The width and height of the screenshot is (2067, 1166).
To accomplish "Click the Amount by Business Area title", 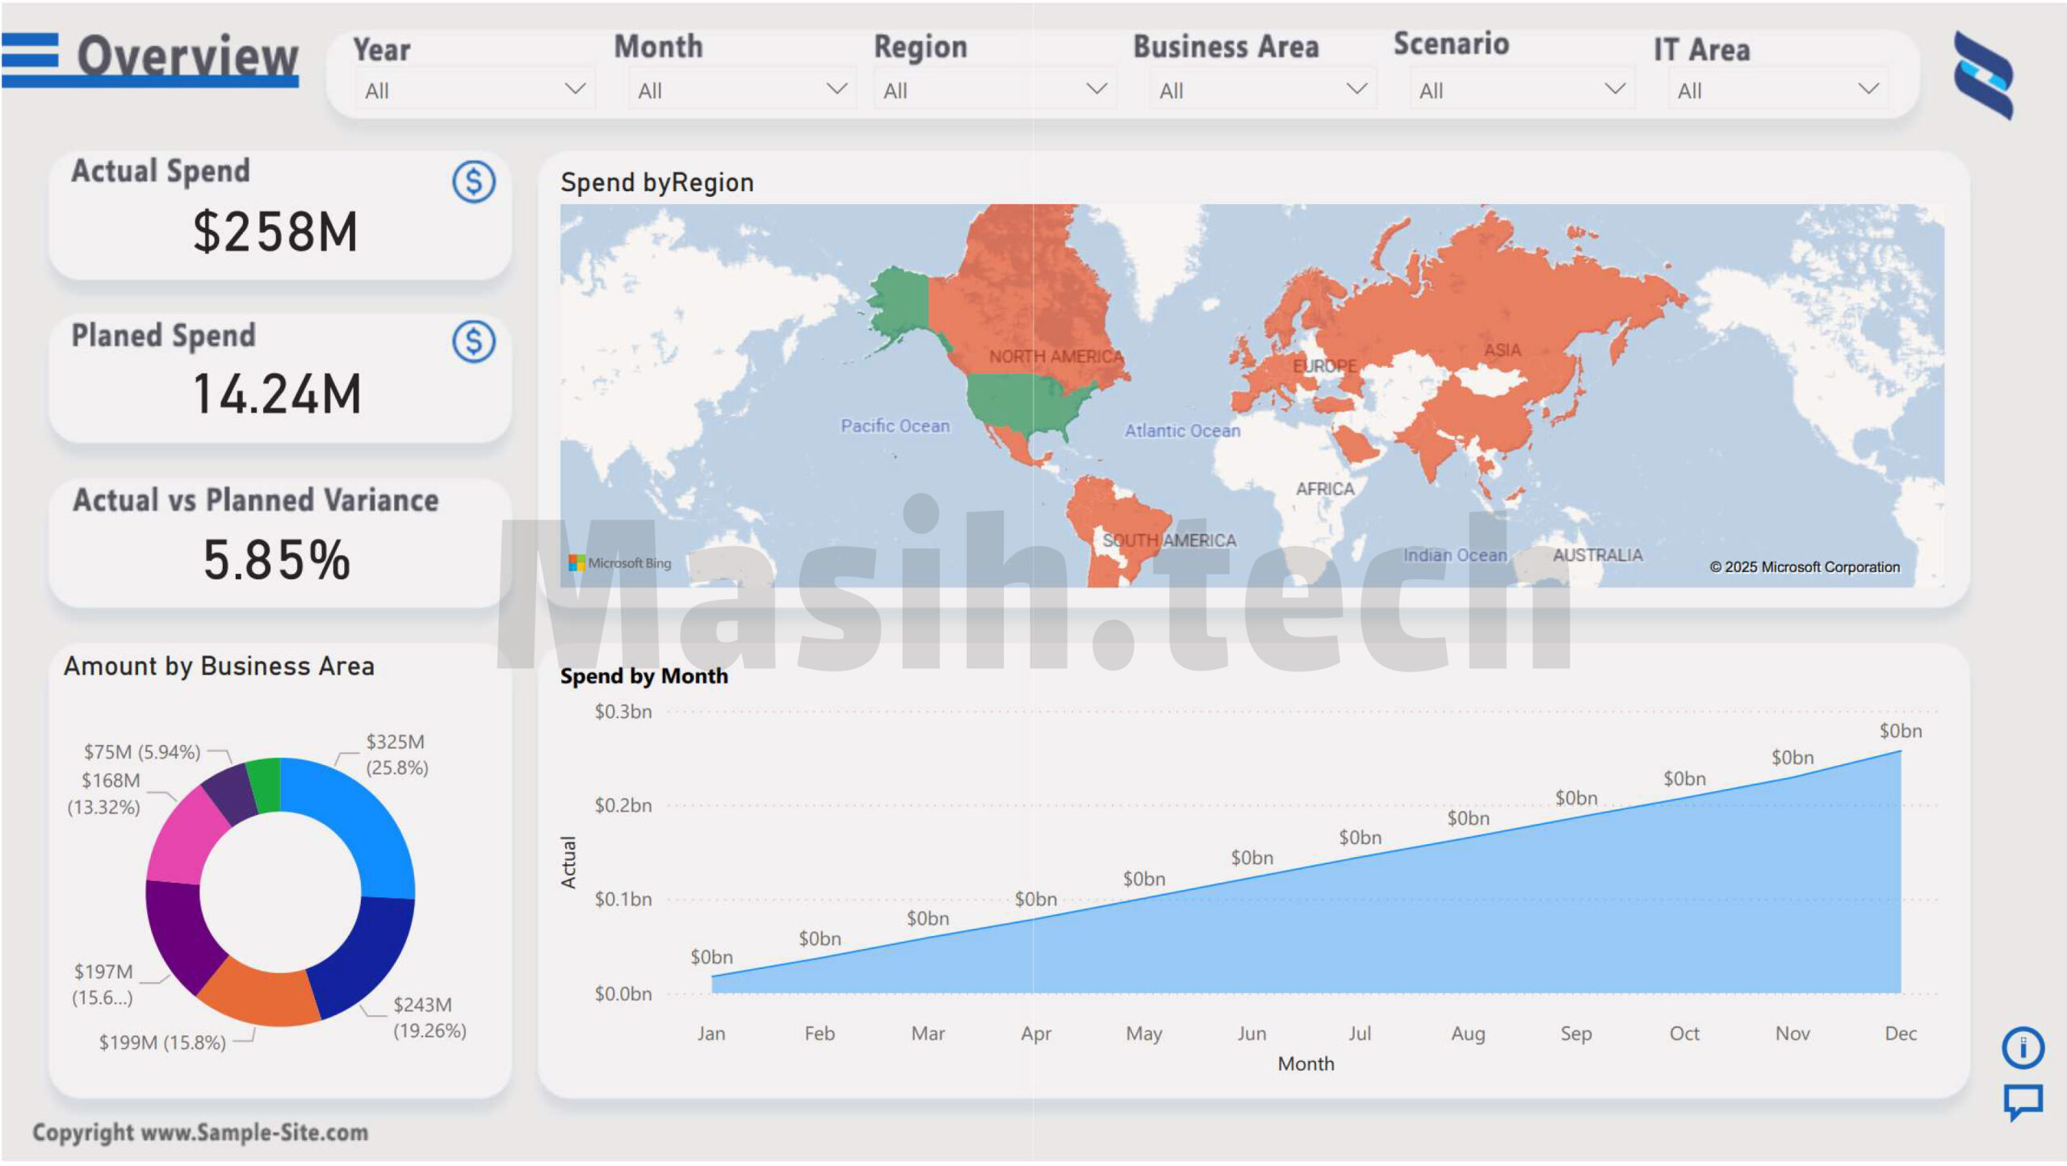I will point(219,667).
